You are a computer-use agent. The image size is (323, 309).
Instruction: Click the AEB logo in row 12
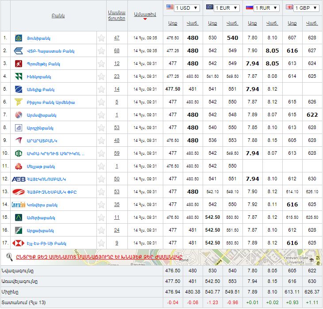tap(18, 179)
